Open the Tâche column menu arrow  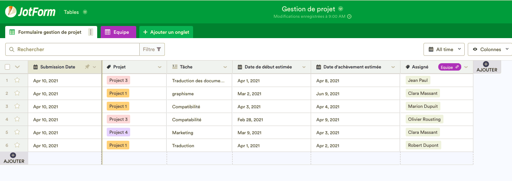pos(225,67)
